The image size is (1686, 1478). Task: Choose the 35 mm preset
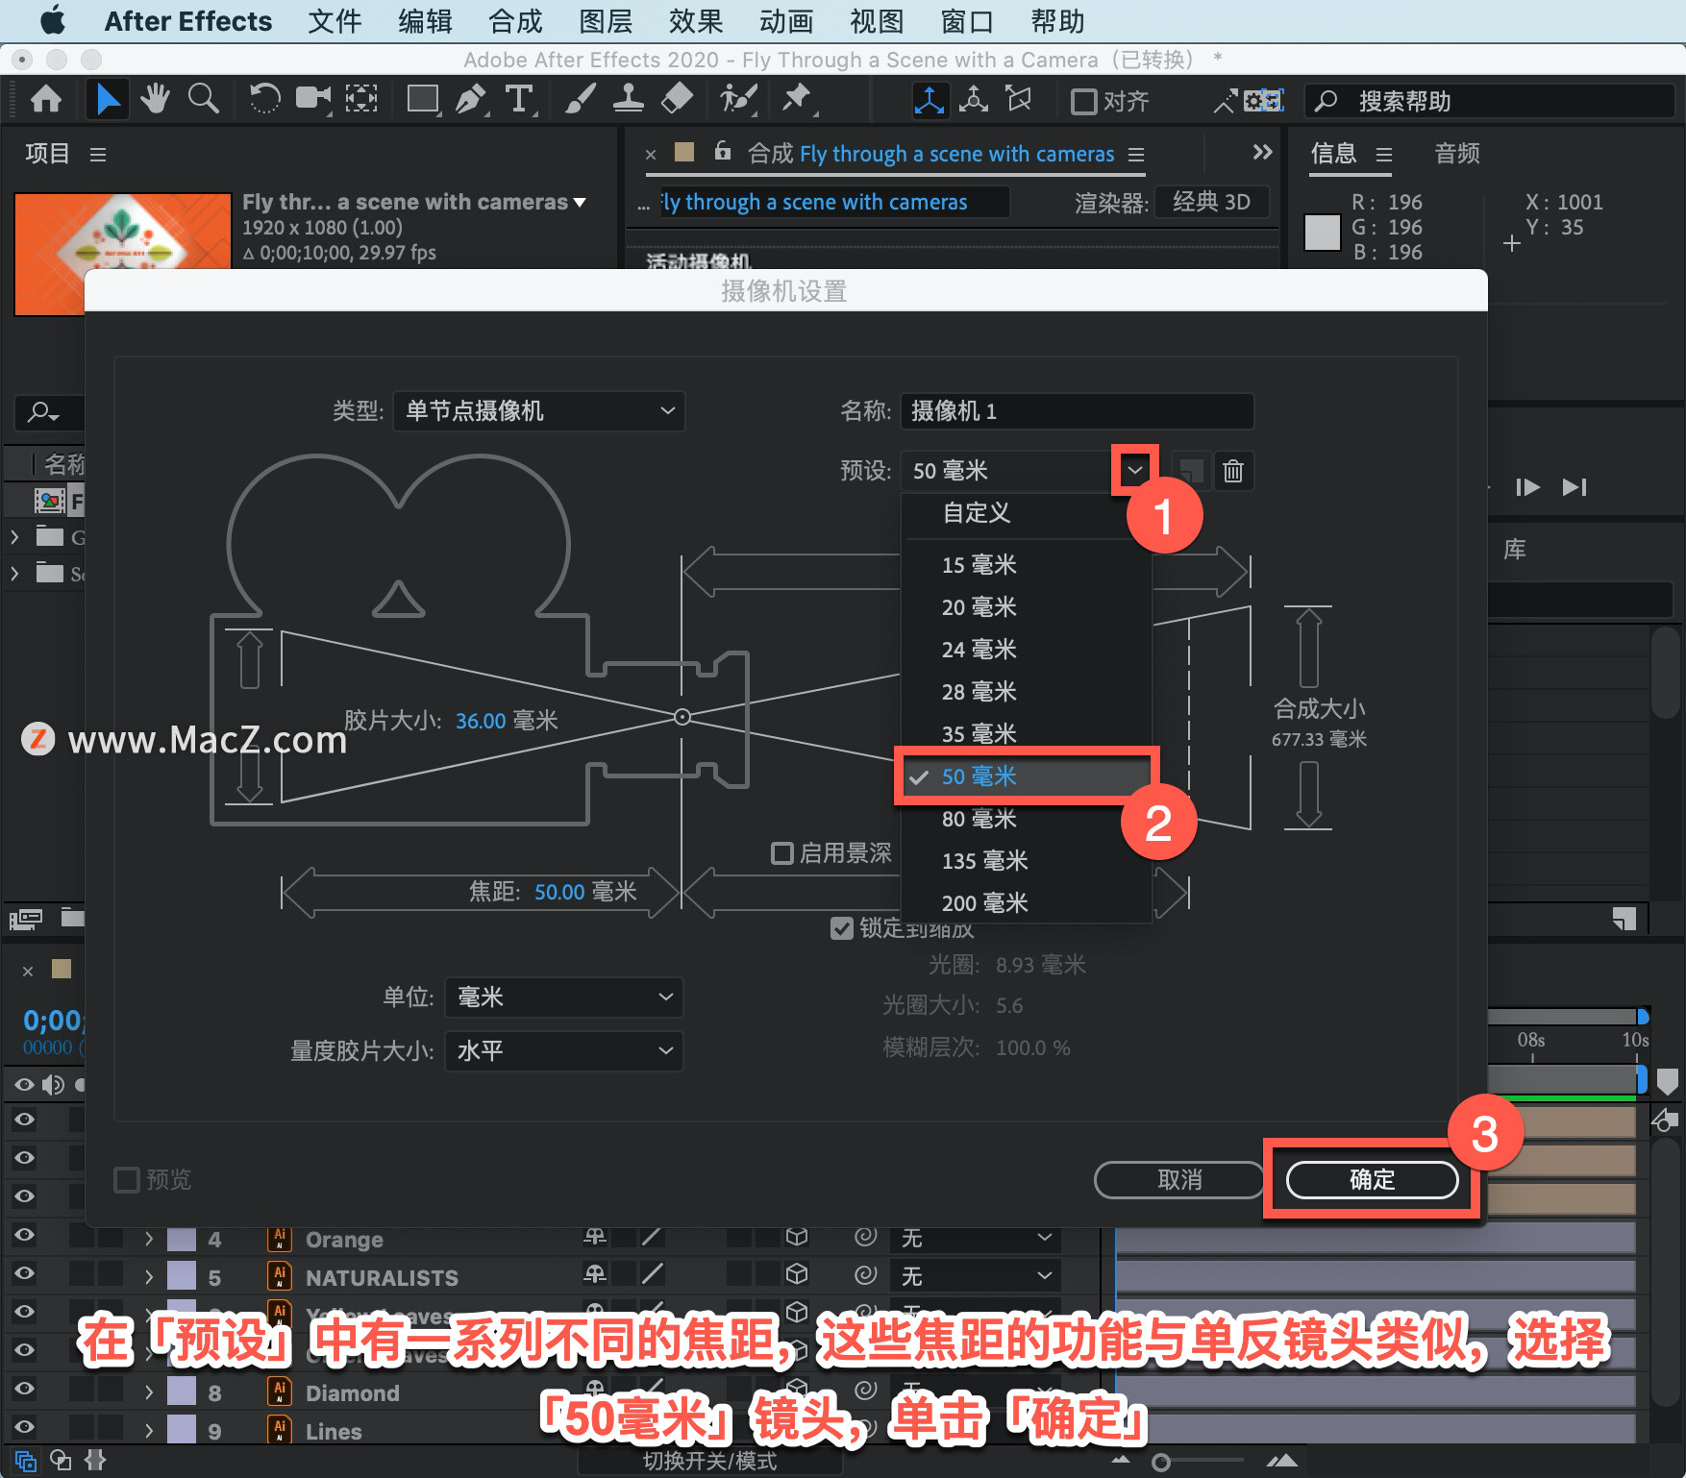[1026, 734]
